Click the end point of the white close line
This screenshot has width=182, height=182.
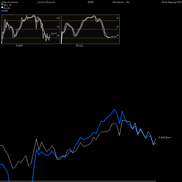156,138
